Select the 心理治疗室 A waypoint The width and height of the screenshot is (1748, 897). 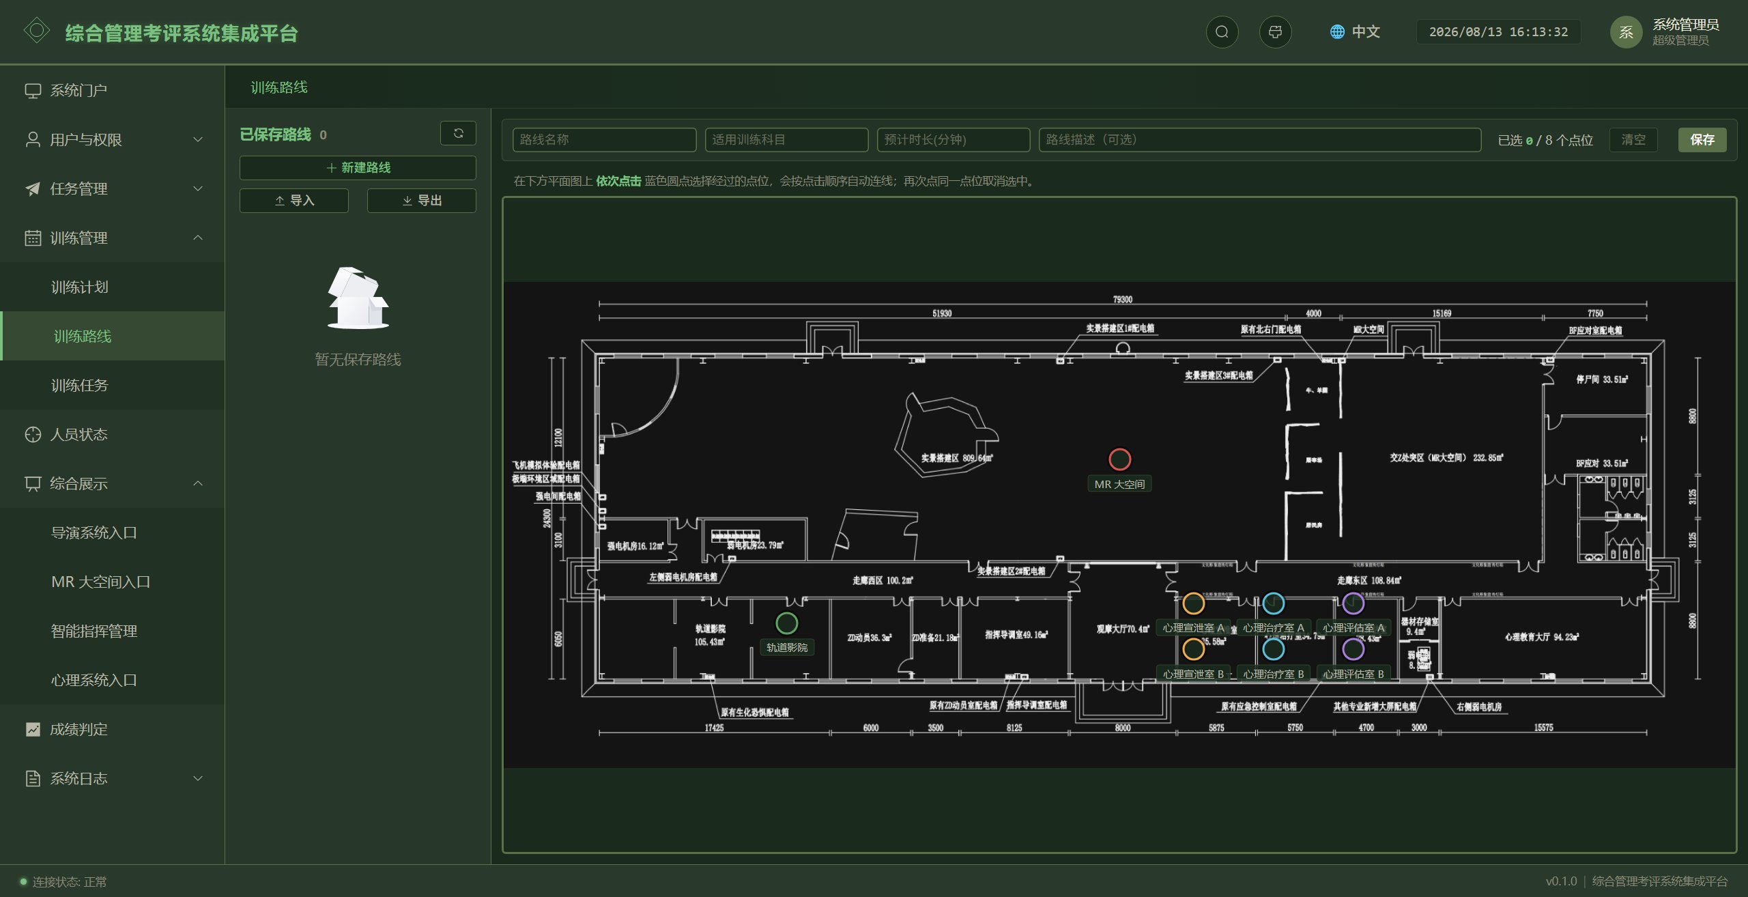(x=1274, y=603)
